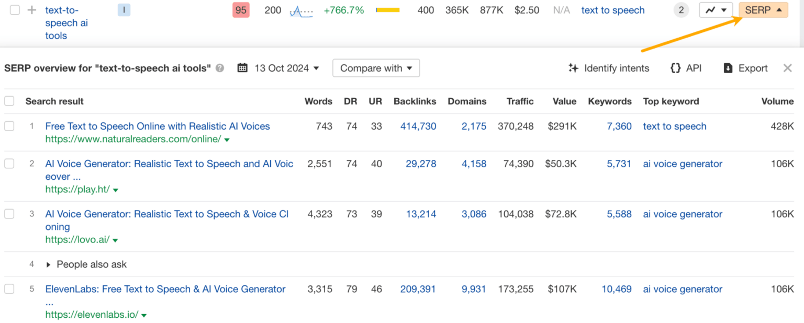Open the Compare with dropdown
This screenshot has width=804, height=323.
pyautogui.click(x=376, y=68)
